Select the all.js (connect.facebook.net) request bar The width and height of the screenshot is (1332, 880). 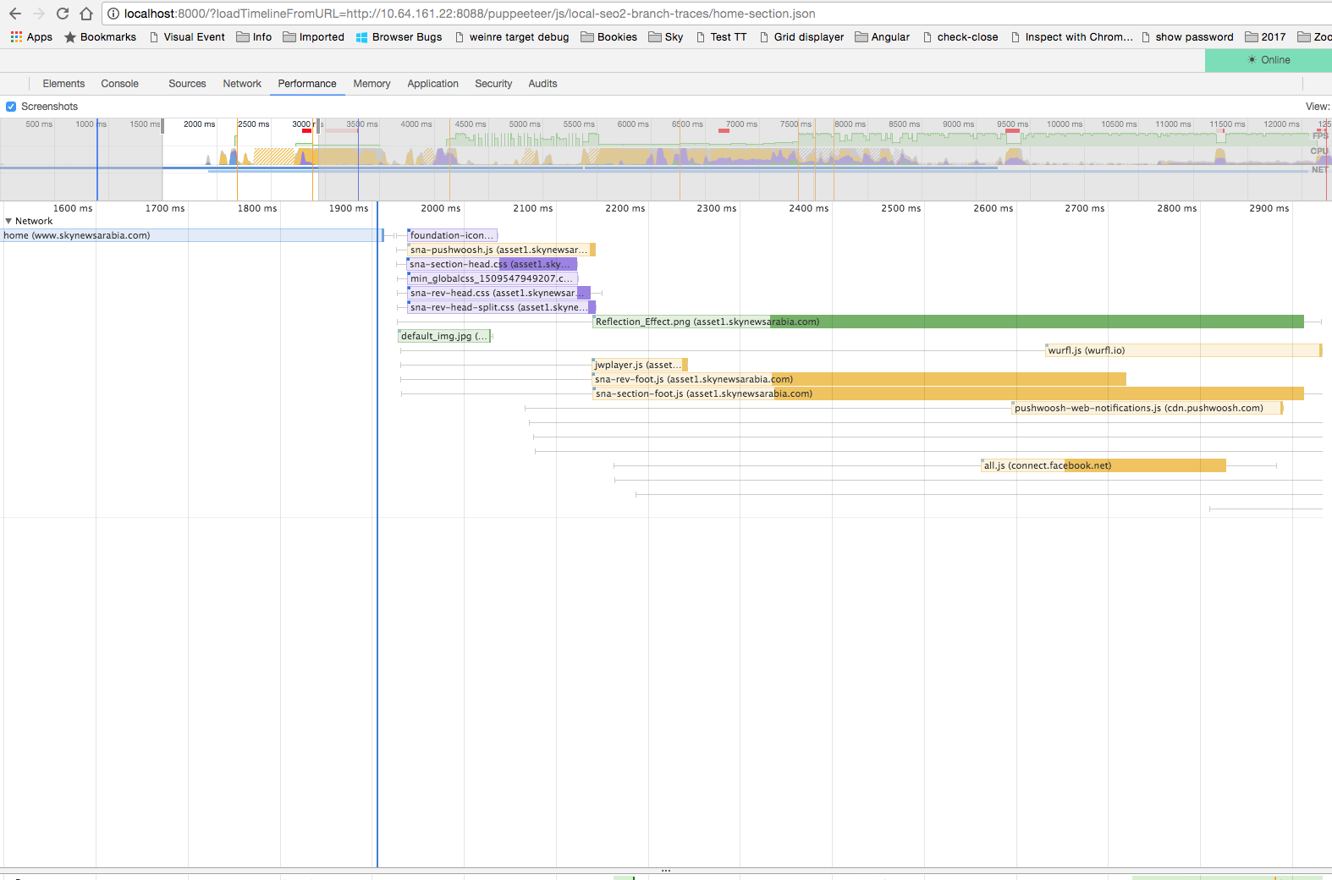point(1104,465)
